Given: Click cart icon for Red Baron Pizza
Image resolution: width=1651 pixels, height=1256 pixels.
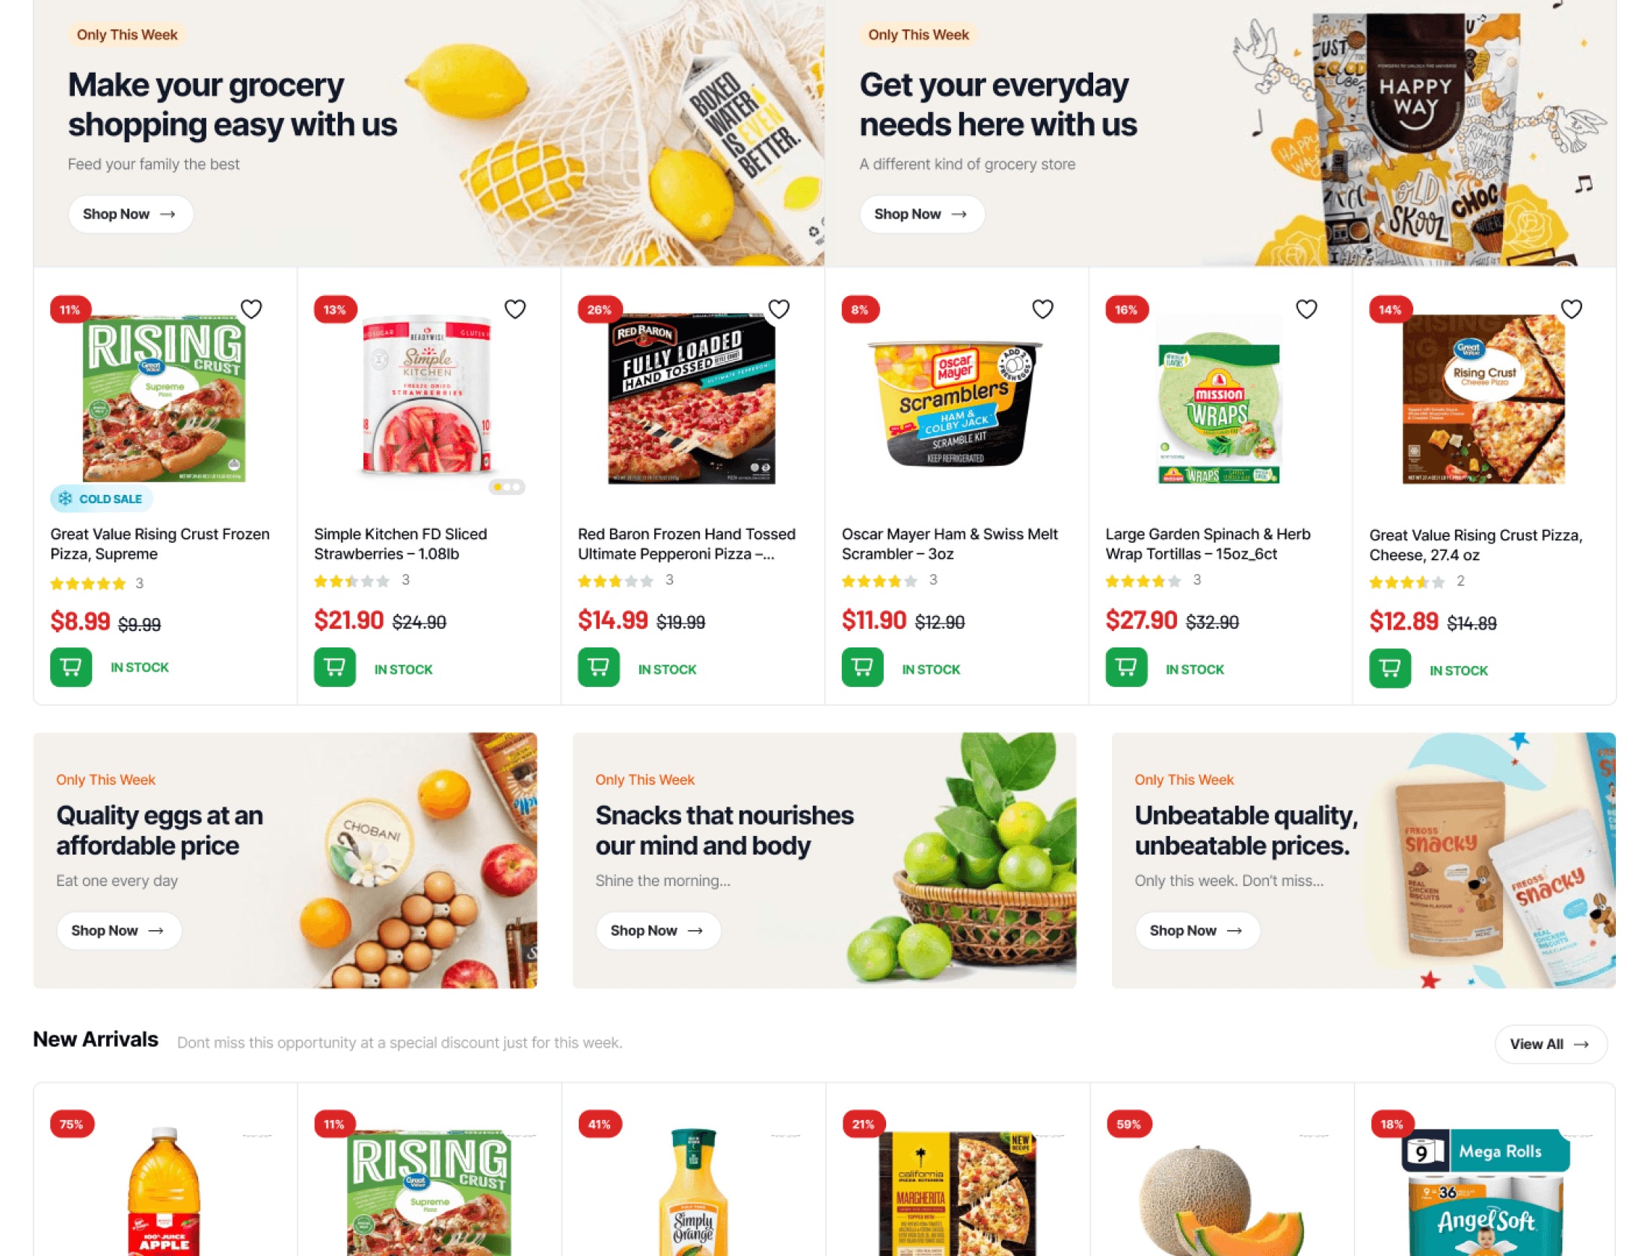Looking at the screenshot, I should coord(599,667).
